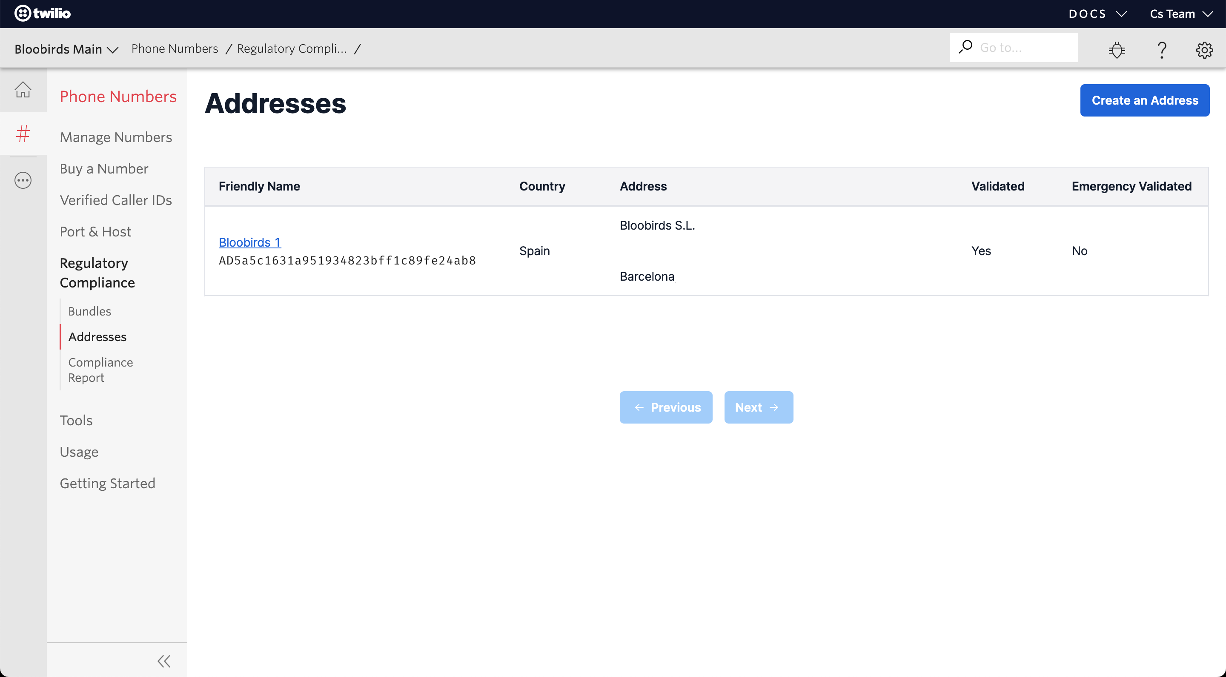Open the Bloobirds Main project switcher

click(66, 49)
